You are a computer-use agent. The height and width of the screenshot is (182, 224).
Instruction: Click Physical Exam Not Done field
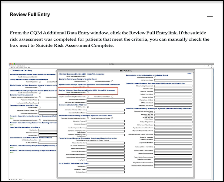point(173,100)
